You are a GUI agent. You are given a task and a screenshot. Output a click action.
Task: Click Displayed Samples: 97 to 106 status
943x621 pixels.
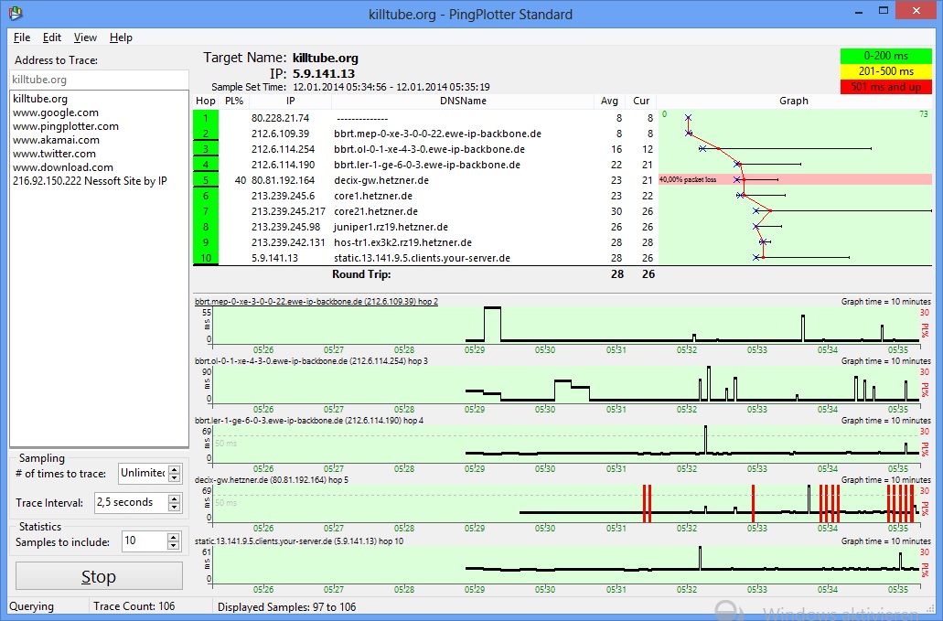point(287,607)
